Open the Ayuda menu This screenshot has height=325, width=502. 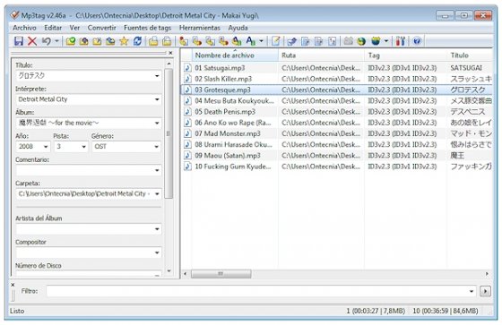pyautogui.click(x=238, y=28)
